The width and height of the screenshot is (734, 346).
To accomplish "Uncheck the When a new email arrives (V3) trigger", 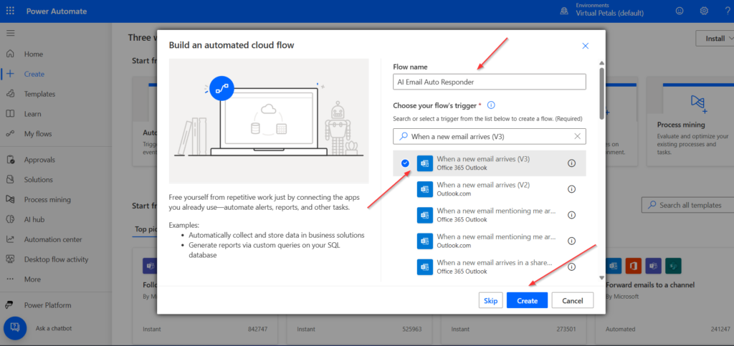I will tap(406, 163).
